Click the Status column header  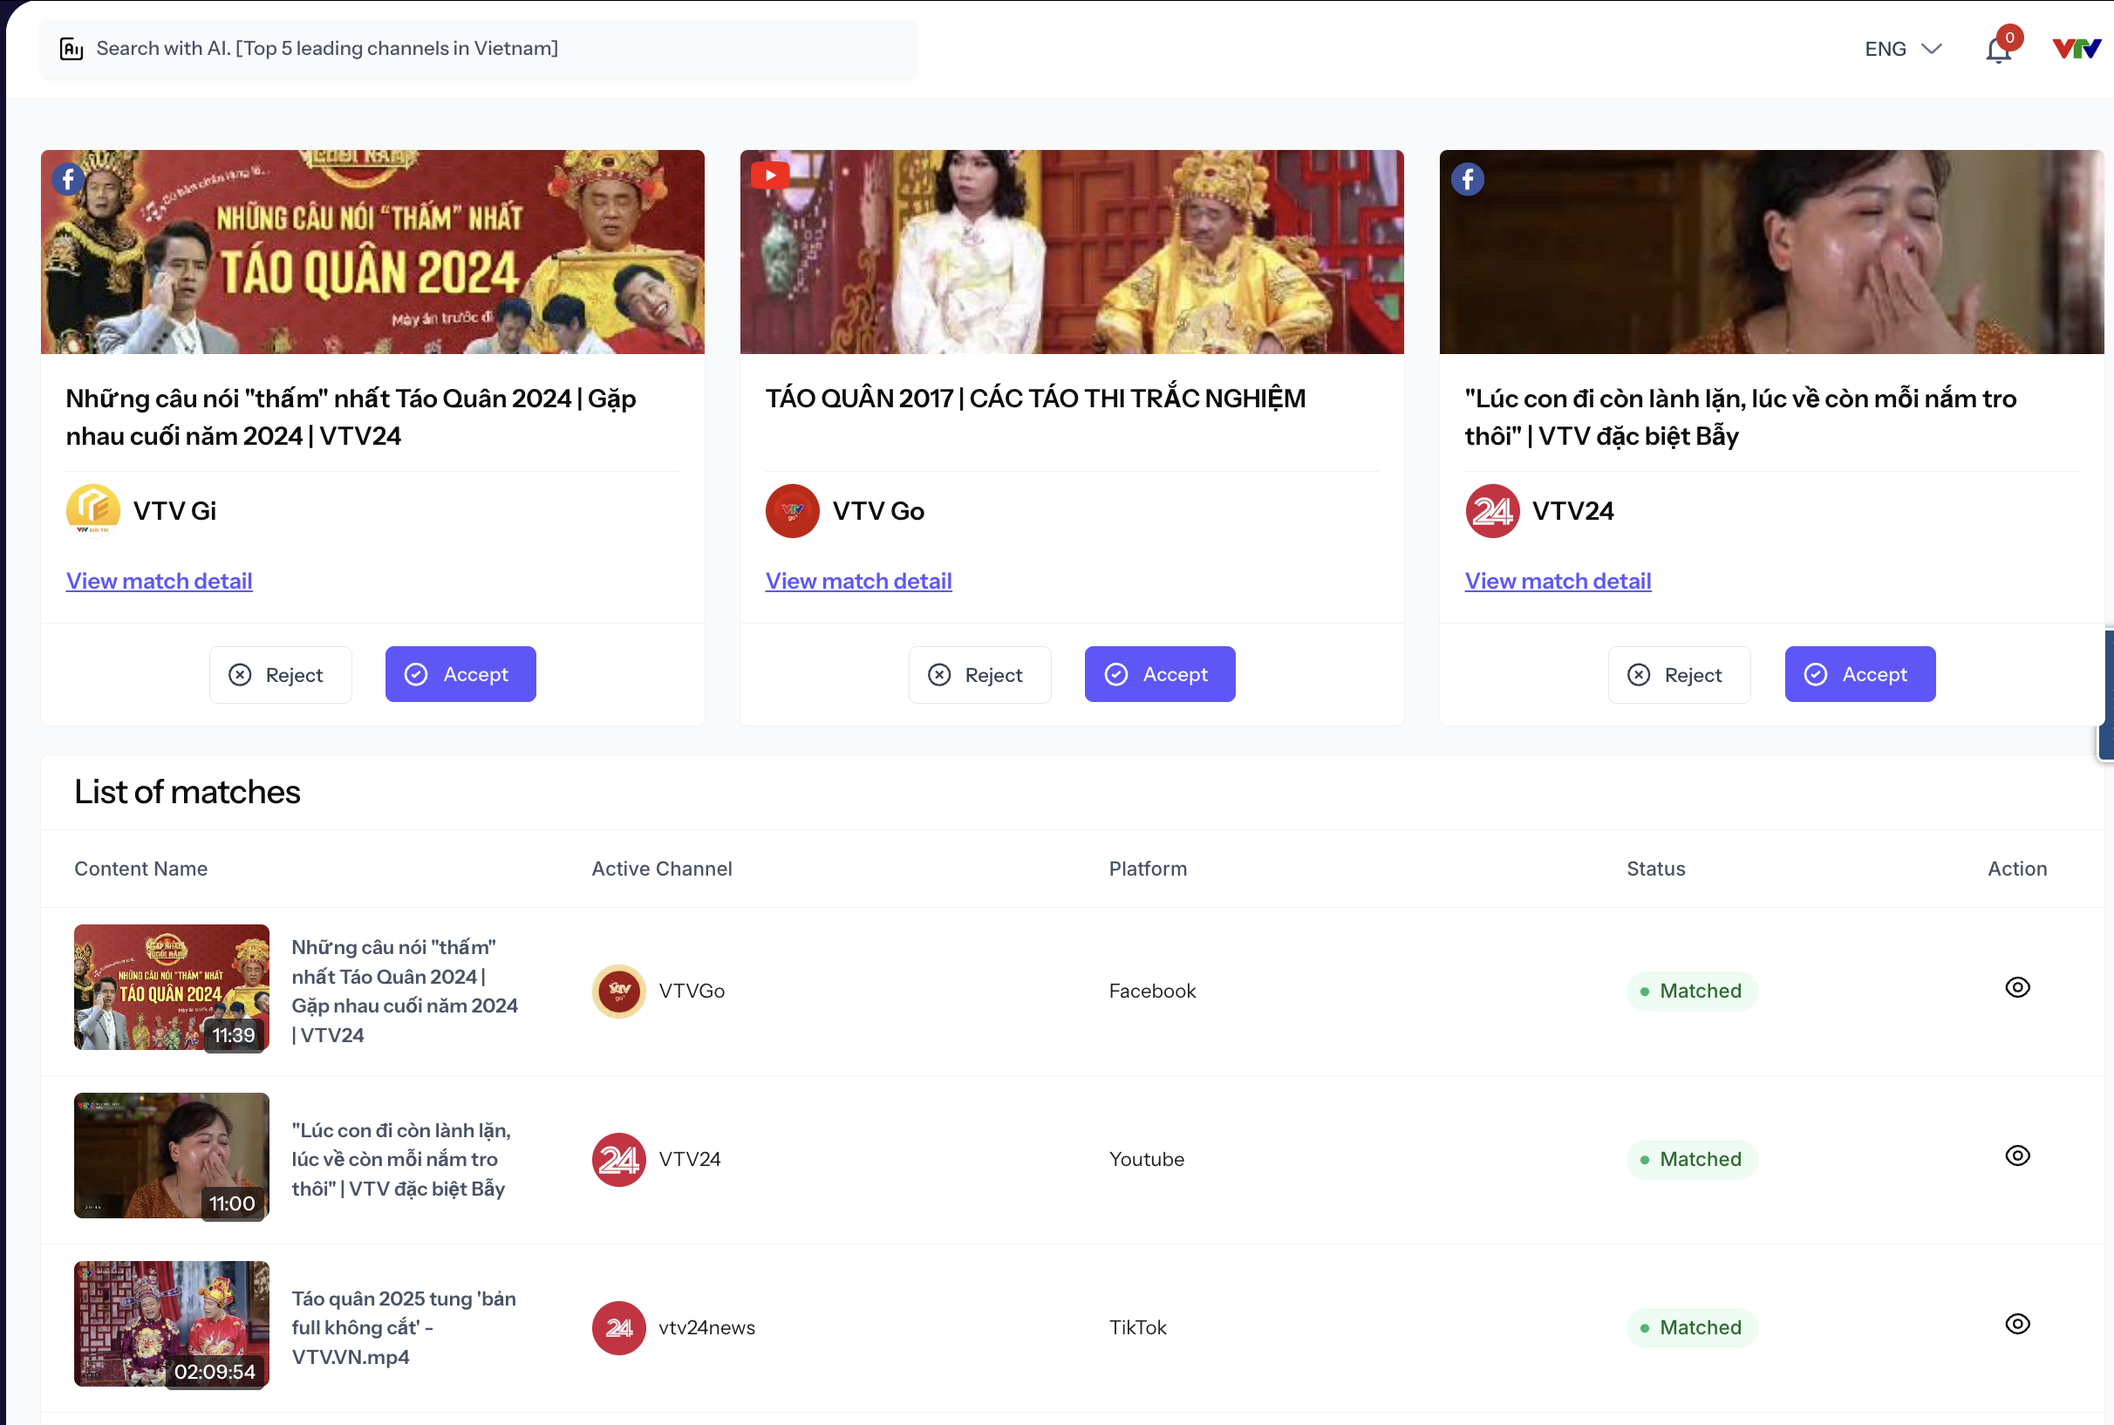click(1656, 869)
